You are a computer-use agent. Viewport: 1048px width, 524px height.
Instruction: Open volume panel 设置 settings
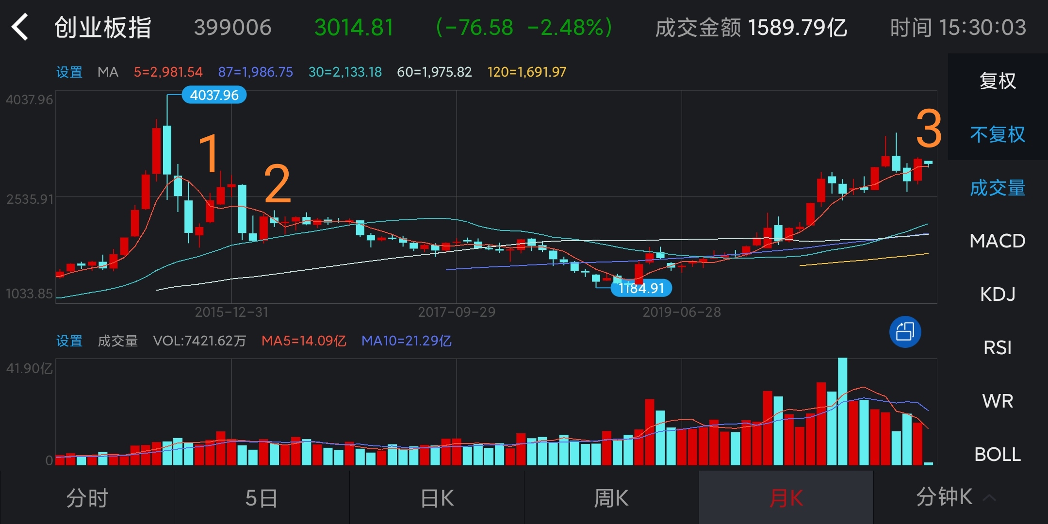(69, 341)
